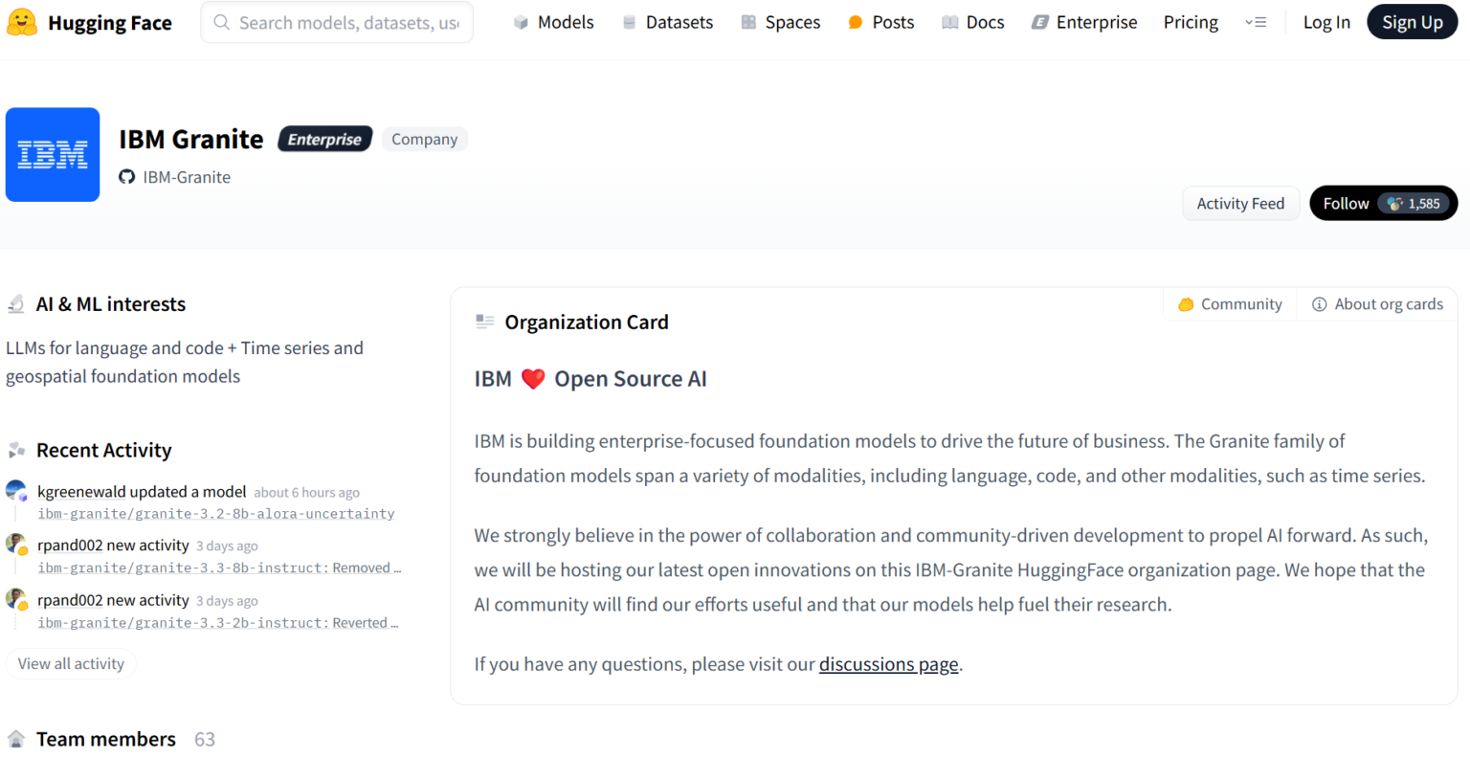Follow the IBM Granite organization
1470x757 pixels.
point(1383,203)
